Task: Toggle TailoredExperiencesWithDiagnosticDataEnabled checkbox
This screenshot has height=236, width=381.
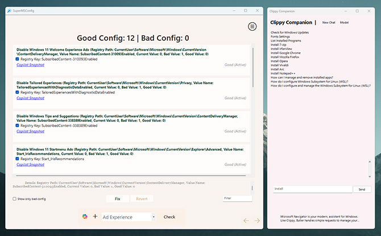Action: pyautogui.click(x=17, y=92)
